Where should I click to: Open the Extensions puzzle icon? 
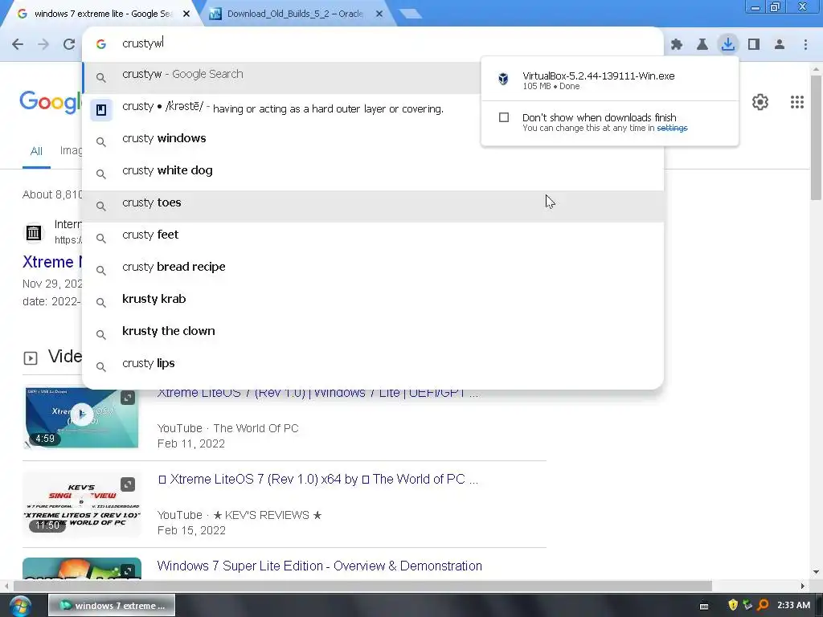[x=677, y=44]
